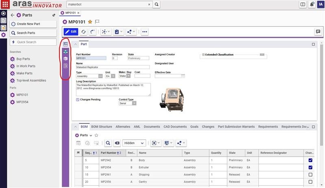The width and height of the screenshot is (325, 188).
Task: Uncheck Changes box for MP2942 row
Action: click(x=310, y=160)
